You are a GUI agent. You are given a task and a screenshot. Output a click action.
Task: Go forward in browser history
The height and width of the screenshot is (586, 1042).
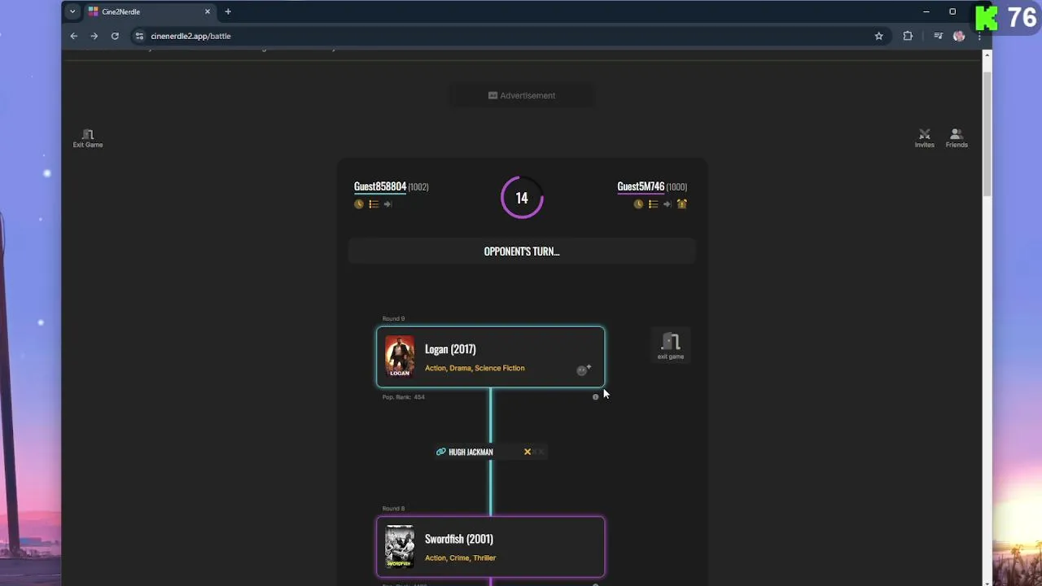[94, 36]
